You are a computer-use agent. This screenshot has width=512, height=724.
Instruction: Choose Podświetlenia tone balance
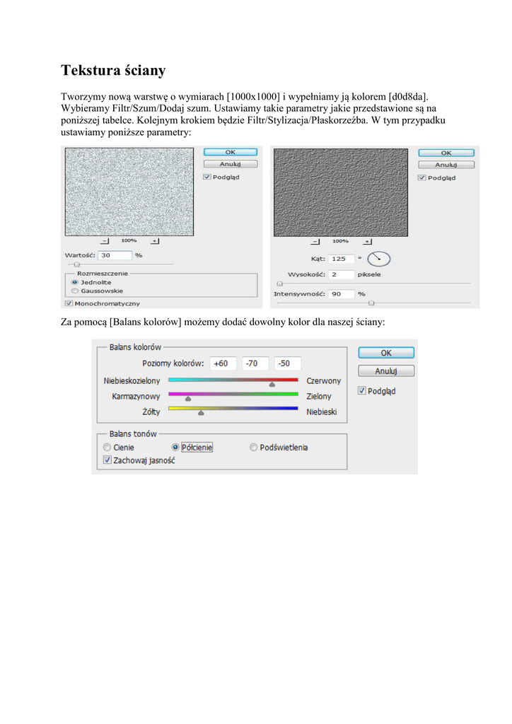click(x=254, y=448)
